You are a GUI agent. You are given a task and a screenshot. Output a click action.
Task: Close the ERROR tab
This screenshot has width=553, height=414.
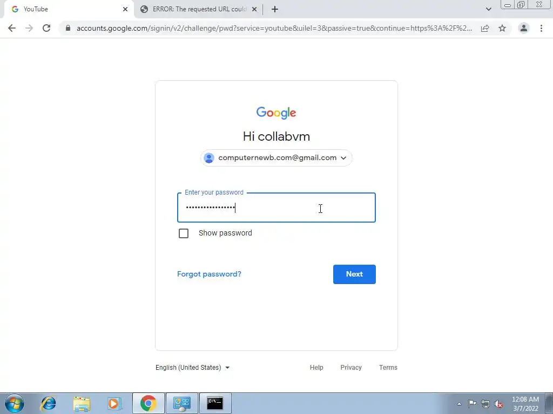pyautogui.click(x=254, y=9)
